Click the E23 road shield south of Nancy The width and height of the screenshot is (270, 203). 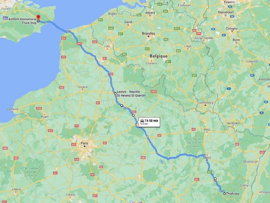(x=210, y=172)
